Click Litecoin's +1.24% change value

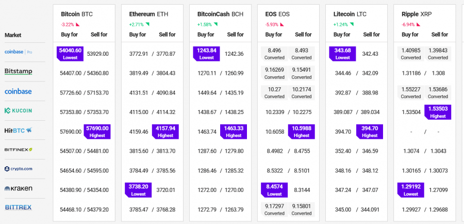point(340,25)
